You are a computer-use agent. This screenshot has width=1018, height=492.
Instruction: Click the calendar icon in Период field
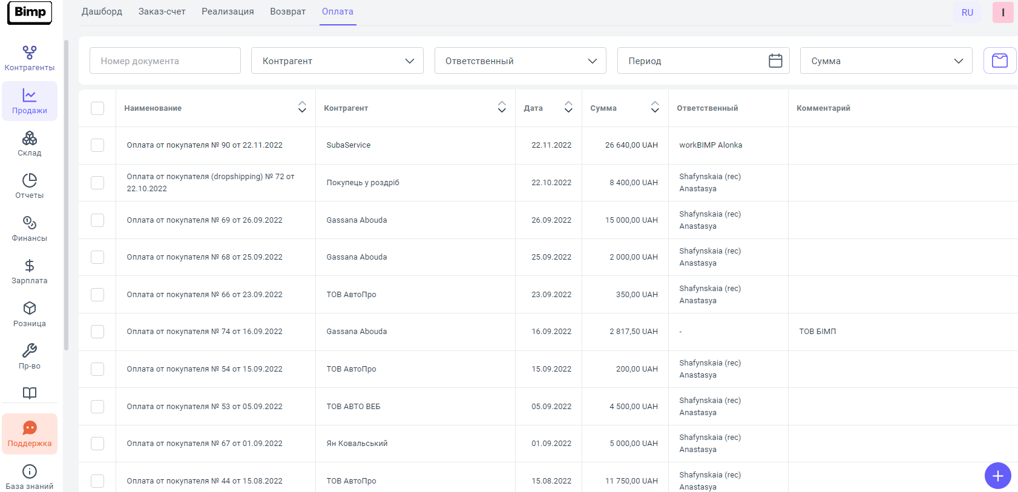tap(775, 61)
